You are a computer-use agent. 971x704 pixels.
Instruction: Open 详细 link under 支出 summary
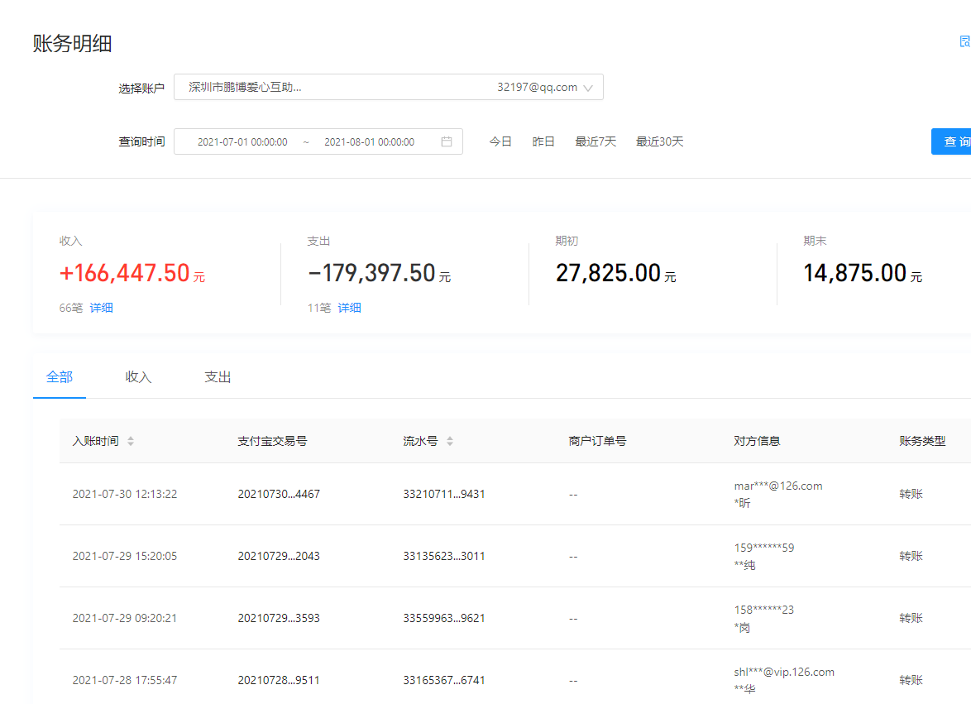tap(350, 308)
